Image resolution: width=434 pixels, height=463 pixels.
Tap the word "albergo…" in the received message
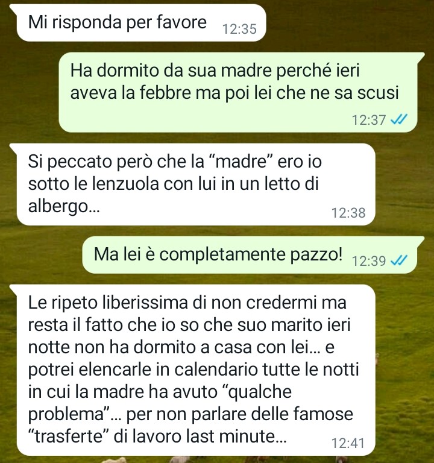point(64,207)
